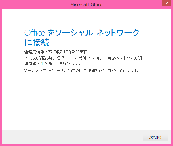Close the Microsoft Office dialog
Screen dimensions: 173x146
(x=166, y=4)
